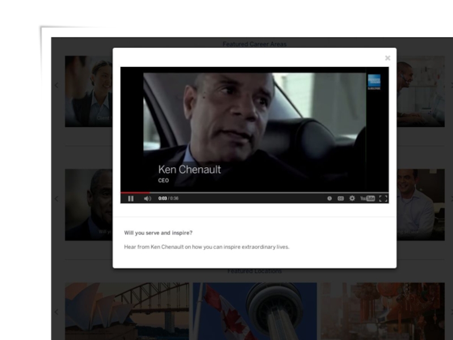The image size is (453, 340).
Task: Enter fullscreen video mode
Action: (383, 198)
